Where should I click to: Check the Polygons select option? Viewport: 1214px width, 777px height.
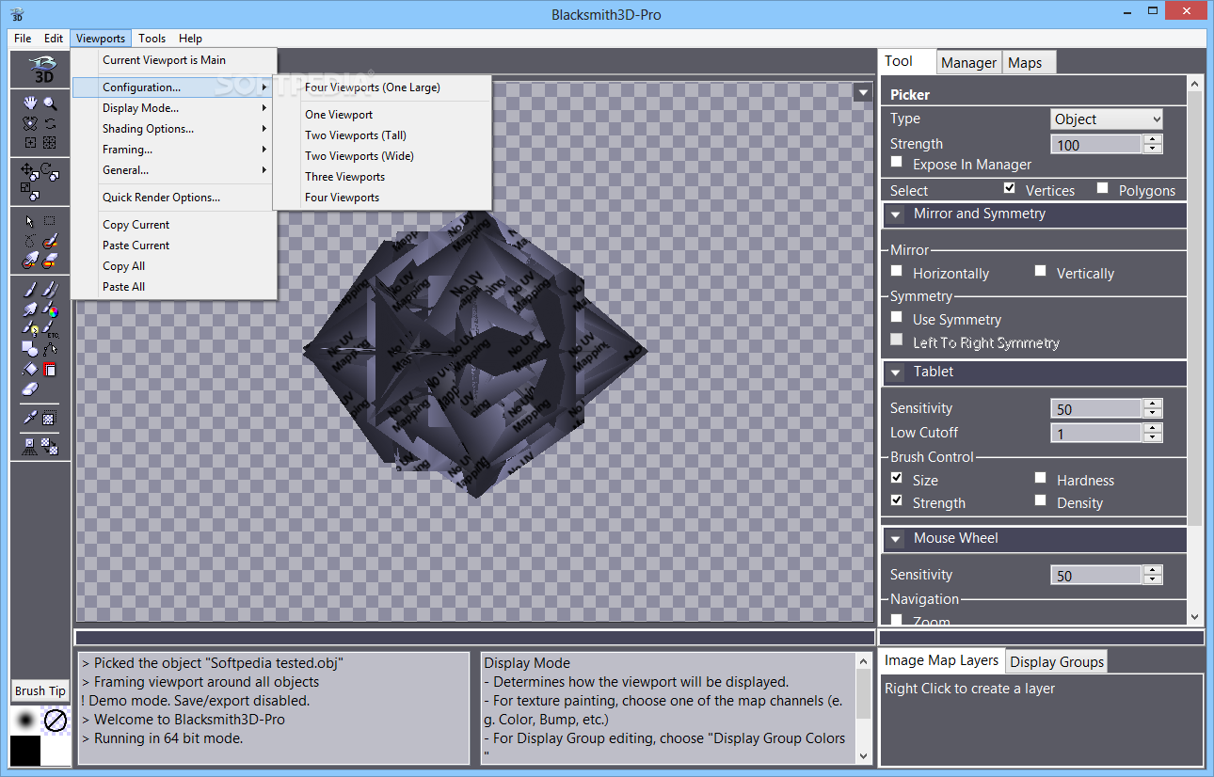(x=1102, y=188)
